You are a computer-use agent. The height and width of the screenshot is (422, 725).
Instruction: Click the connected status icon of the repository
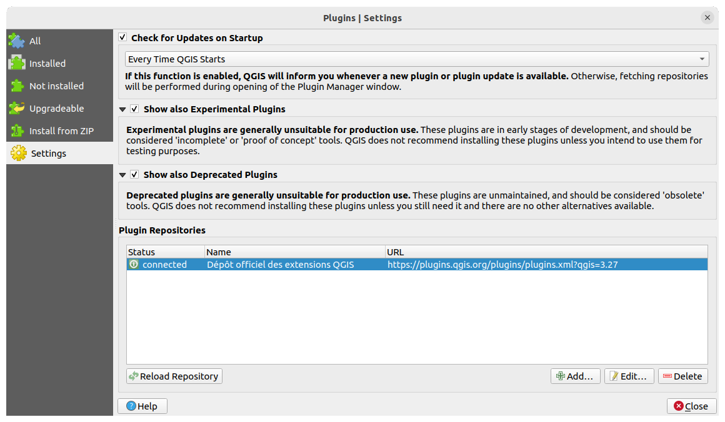click(x=133, y=264)
